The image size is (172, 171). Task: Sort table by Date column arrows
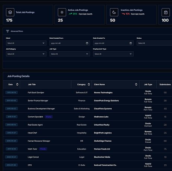pos(17,84)
